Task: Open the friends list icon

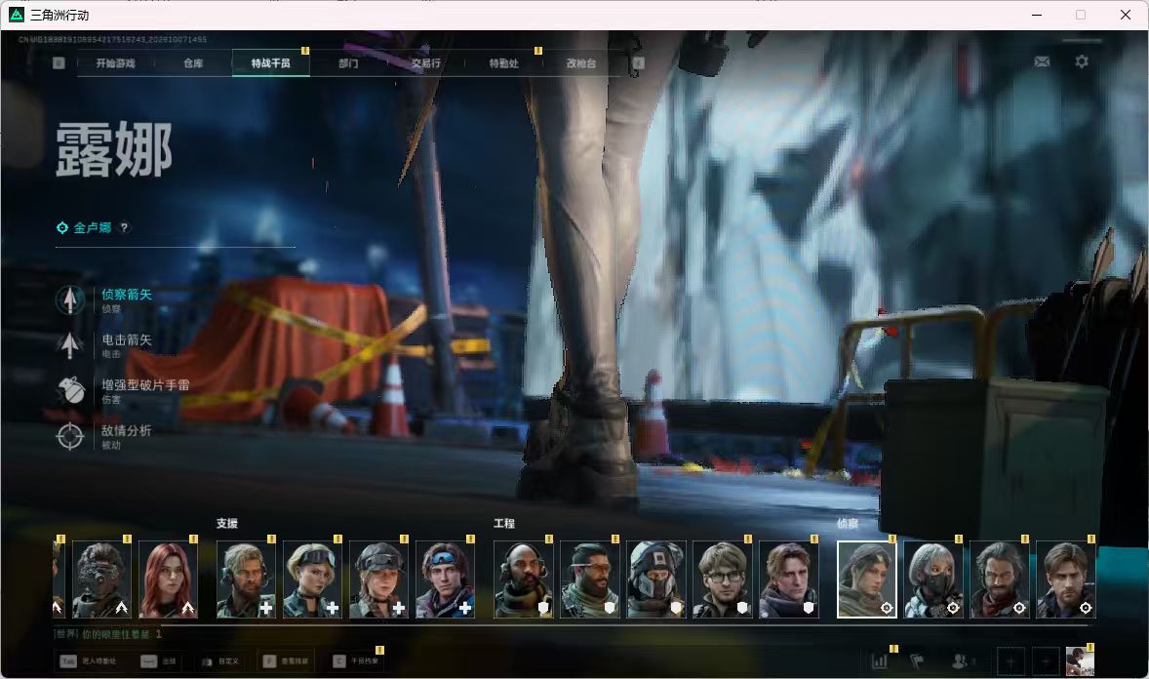Action: click(959, 661)
